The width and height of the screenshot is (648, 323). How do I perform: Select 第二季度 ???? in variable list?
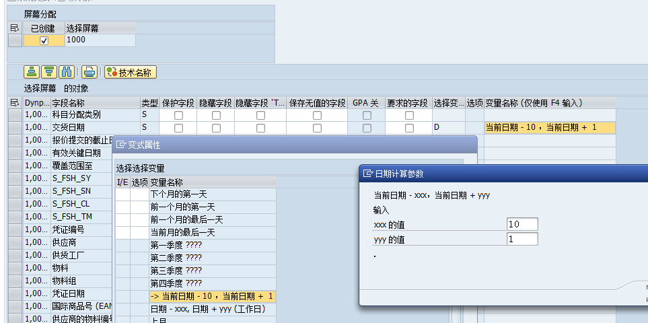point(213,258)
